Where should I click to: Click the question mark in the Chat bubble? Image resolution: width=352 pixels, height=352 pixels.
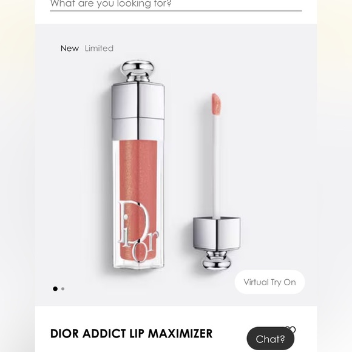282,339
